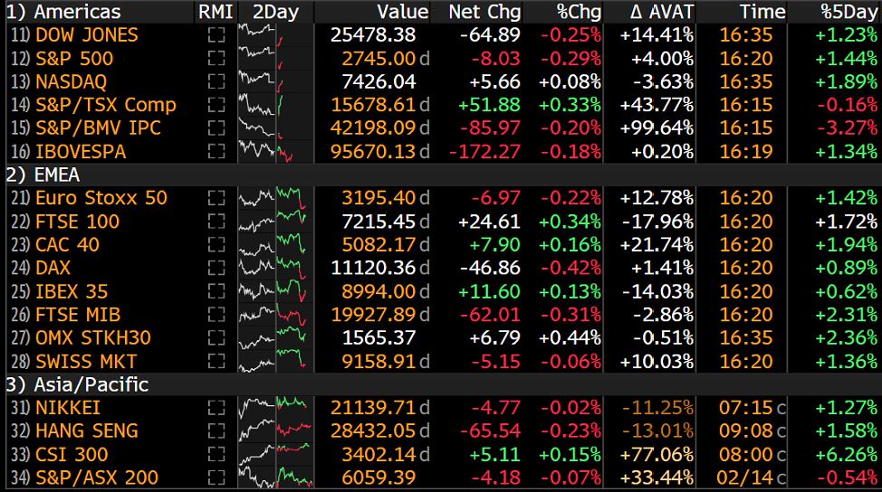Sort by the %5Day column header
882x492 pixels.
click(x=848, y=12)
